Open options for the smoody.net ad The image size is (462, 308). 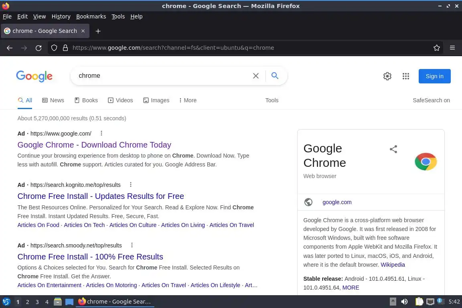[x=132, y=245]
